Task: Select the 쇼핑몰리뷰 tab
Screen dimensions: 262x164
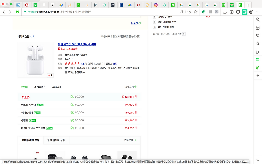Action: coord(40,87)
